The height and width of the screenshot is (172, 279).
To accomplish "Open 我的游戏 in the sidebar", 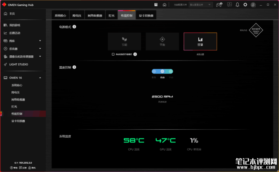I will pos(14,25).
